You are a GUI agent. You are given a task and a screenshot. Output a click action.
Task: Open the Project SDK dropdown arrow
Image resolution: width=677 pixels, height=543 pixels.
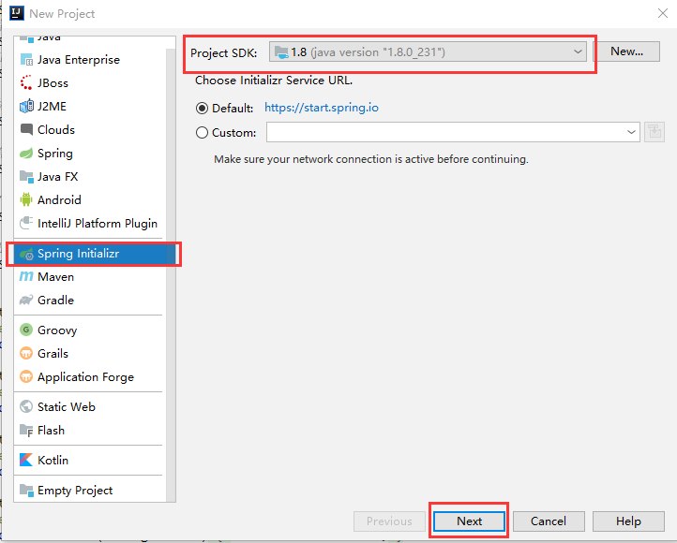pyautogui.click(x=578, y=51)
